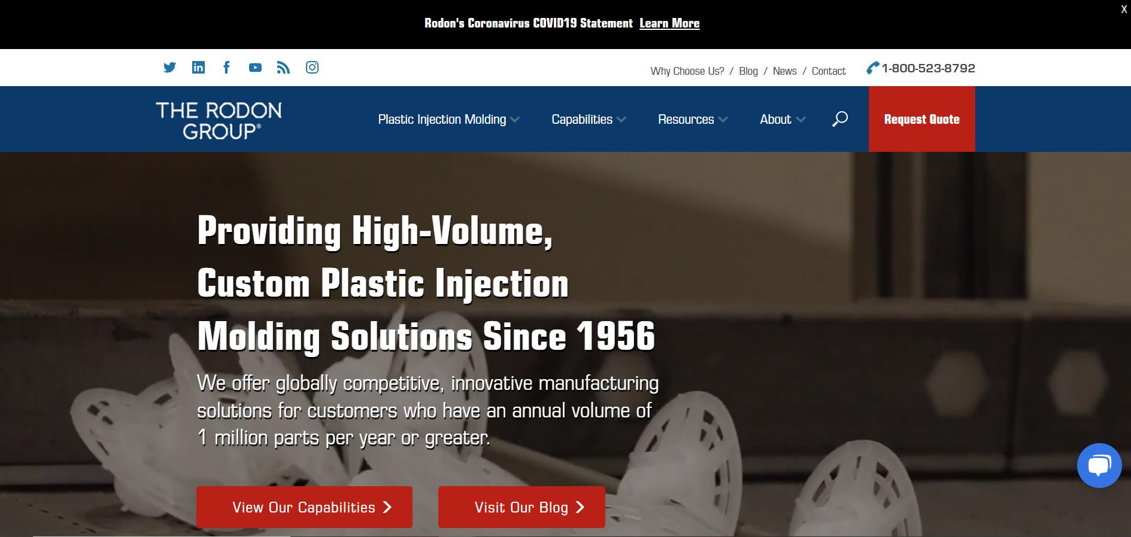Expand the Plastic Injection Molding menu
1131x537 pixels.
coord(448,120)
